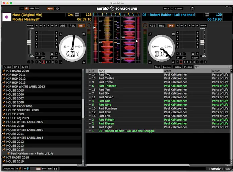Set right deck to REL mode

(162, 25)
